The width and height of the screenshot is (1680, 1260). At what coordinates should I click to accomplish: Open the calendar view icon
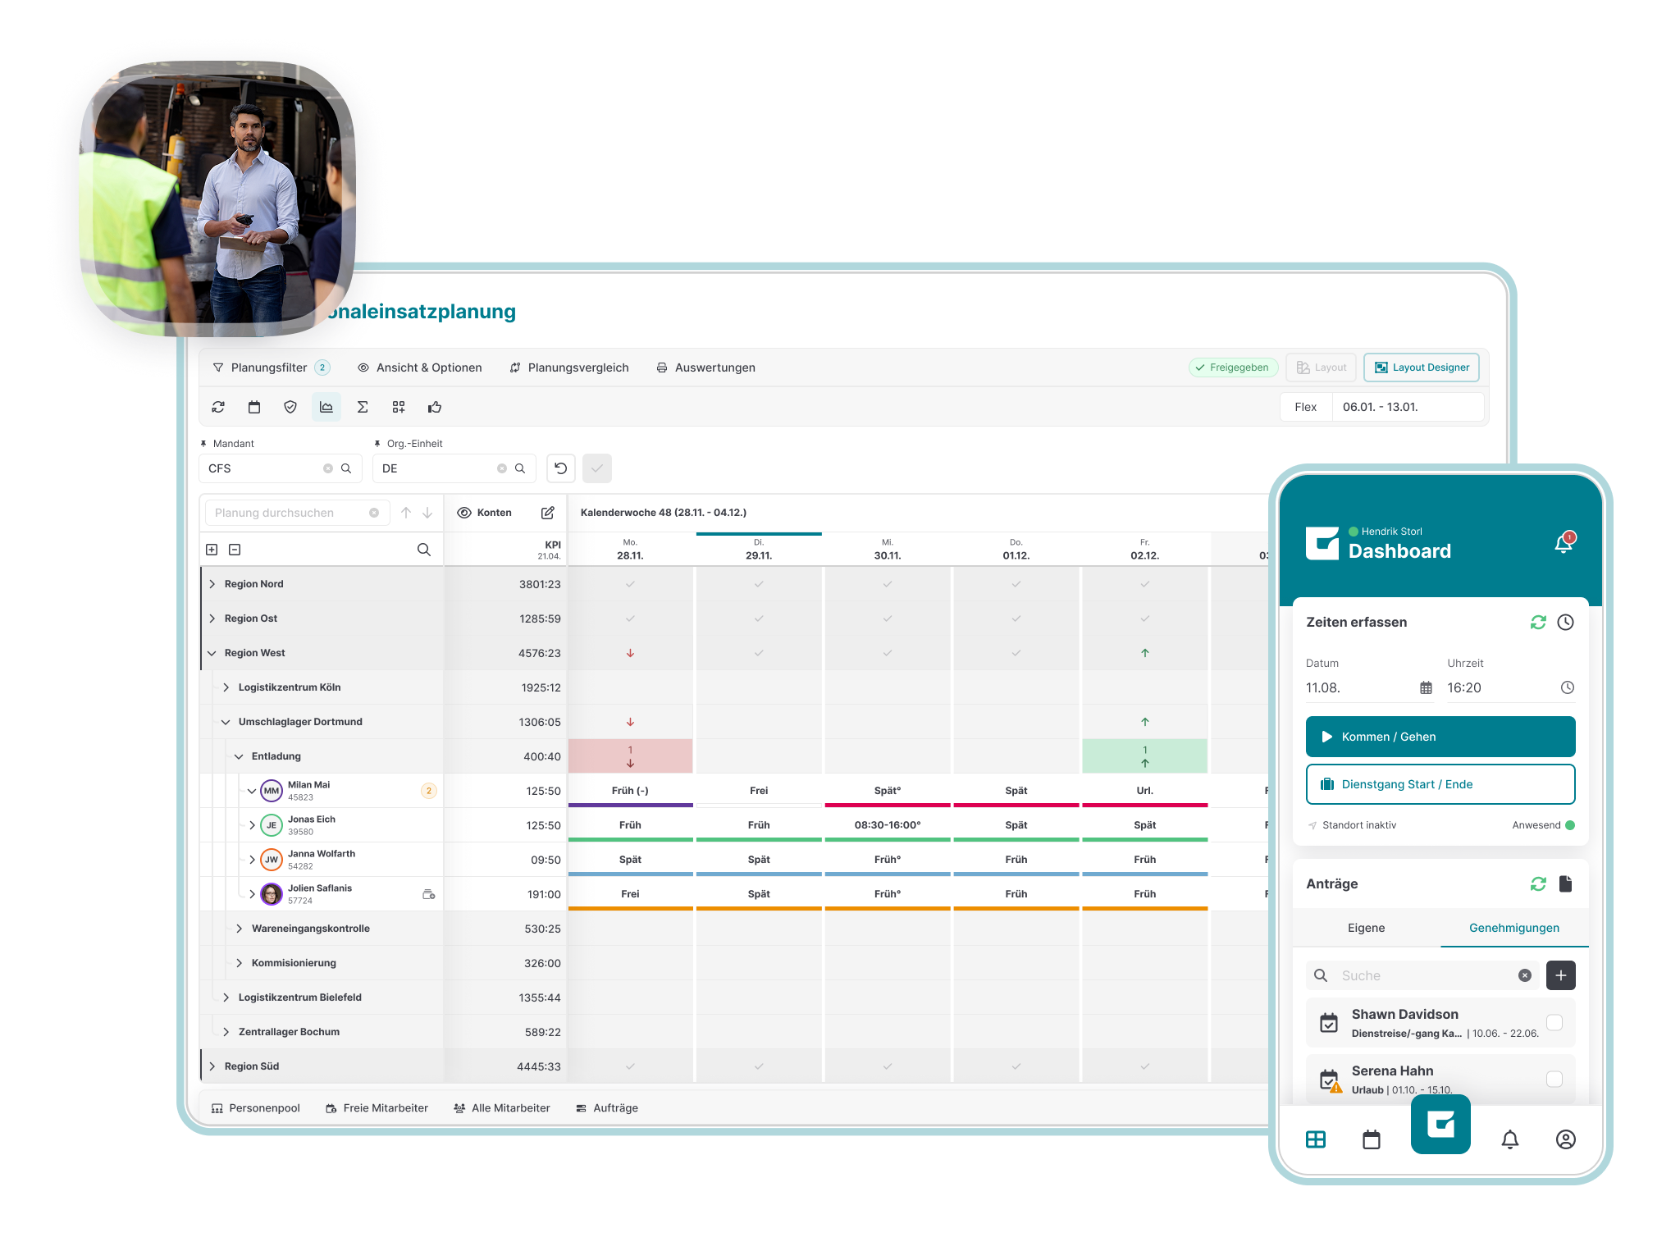pos(254,407)
